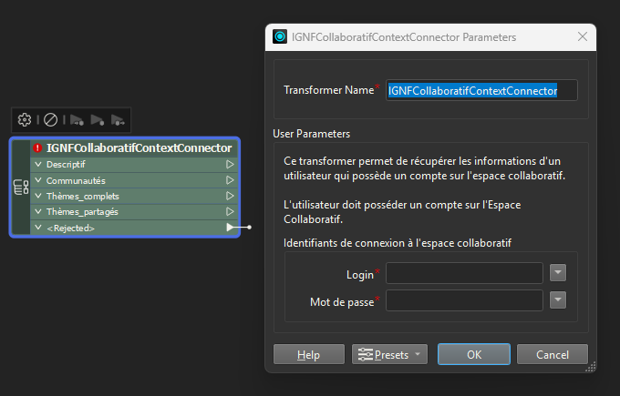The width and height of the screenshot is (620, 396).
Task: Click the Run To This play icon
Action: (77, 119)
